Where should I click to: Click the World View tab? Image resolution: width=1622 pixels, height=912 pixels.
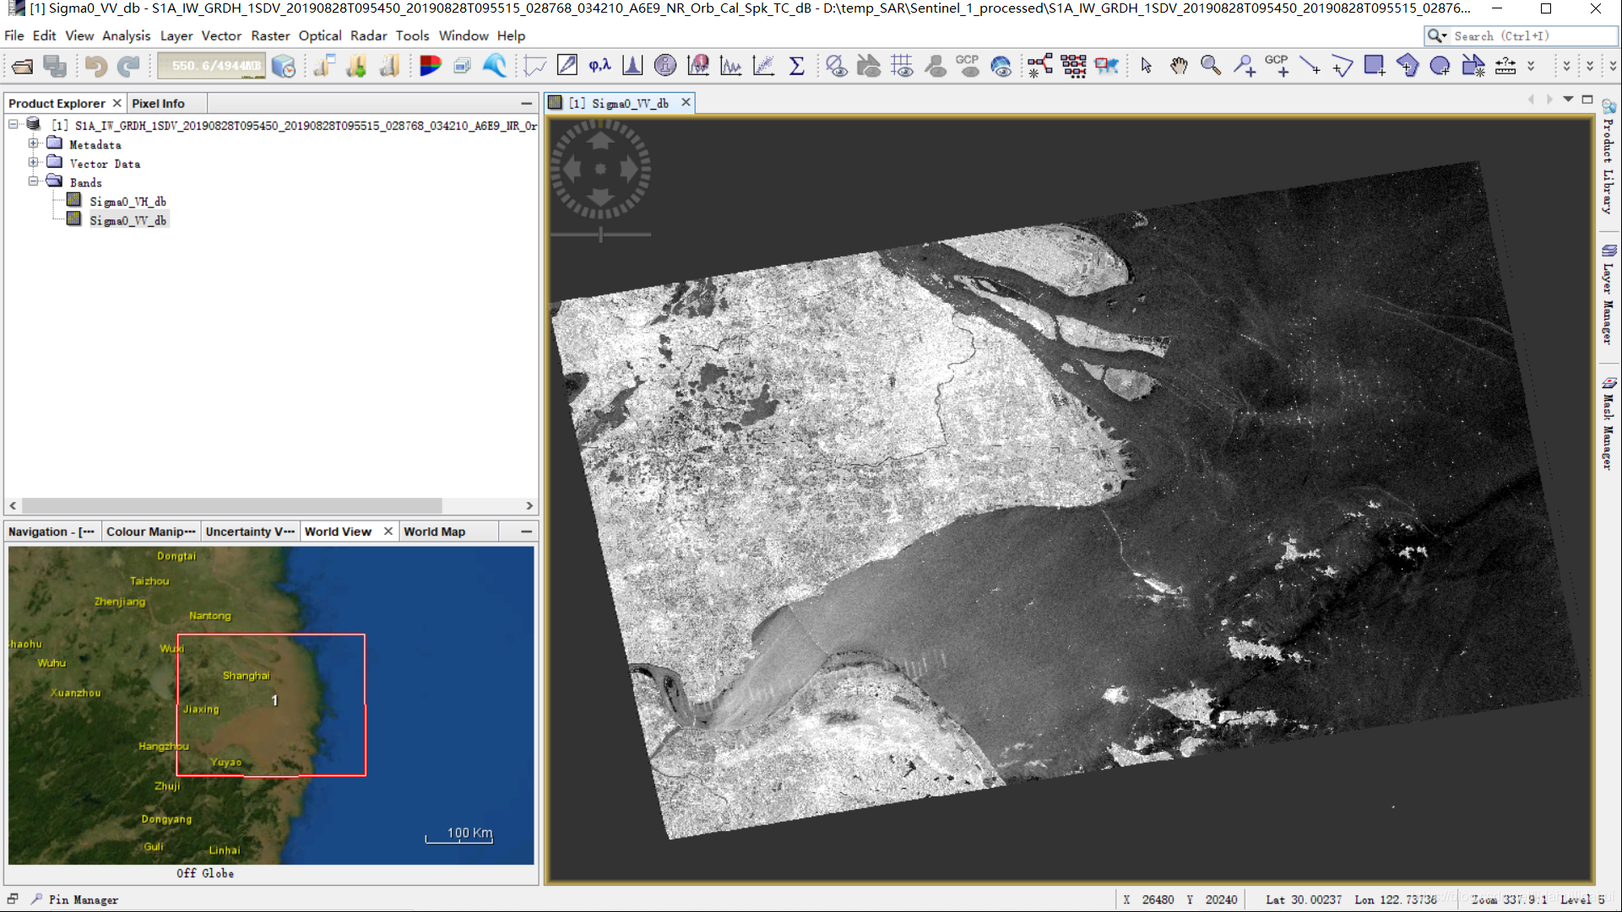[x=338, y=532]
